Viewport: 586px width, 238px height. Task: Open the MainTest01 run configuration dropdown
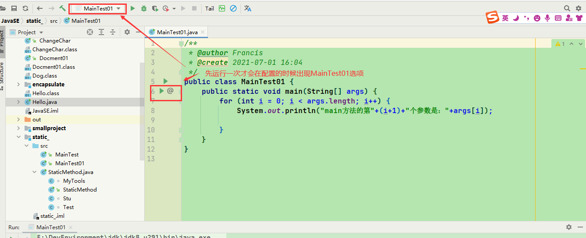point(98,8)
